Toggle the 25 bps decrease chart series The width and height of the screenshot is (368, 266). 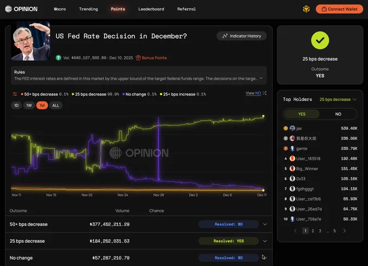pos(95,94)
